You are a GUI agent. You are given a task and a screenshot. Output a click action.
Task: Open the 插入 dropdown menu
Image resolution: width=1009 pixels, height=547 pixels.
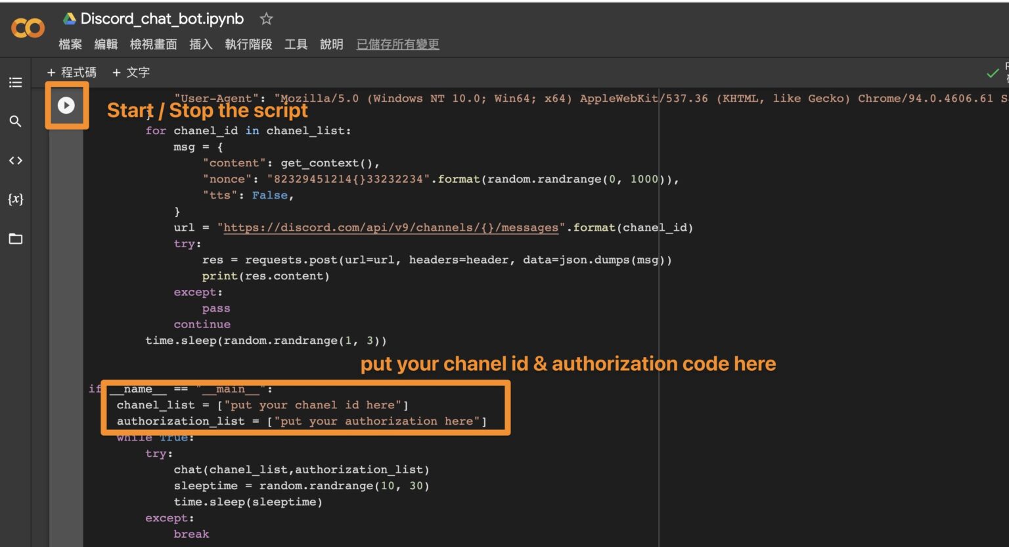click(200, 44)
